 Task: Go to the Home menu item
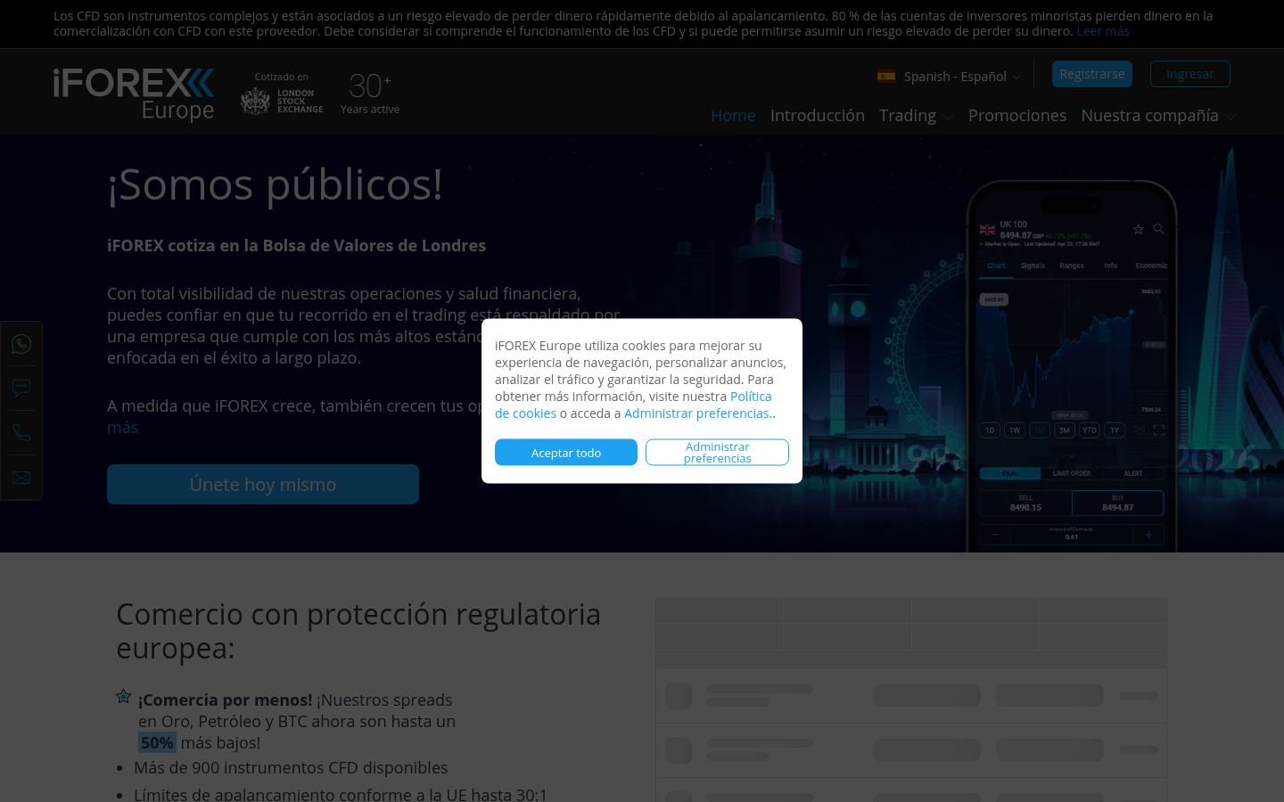coord(733,115)
